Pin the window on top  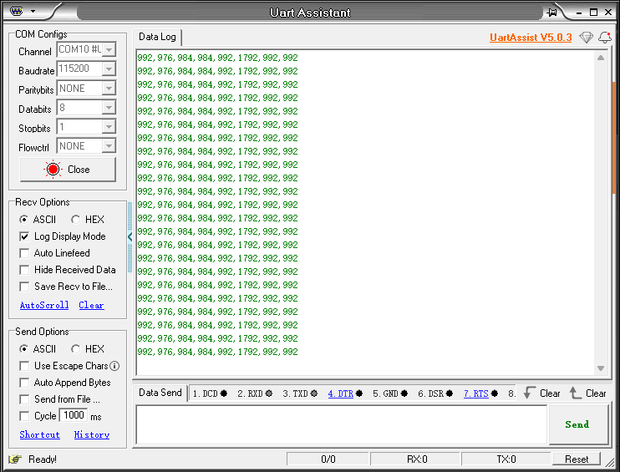click(552, 13)
